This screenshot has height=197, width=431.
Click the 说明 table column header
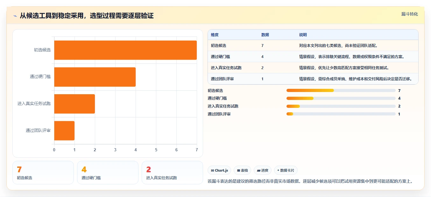pyautogui.click(x=303, y=35)
